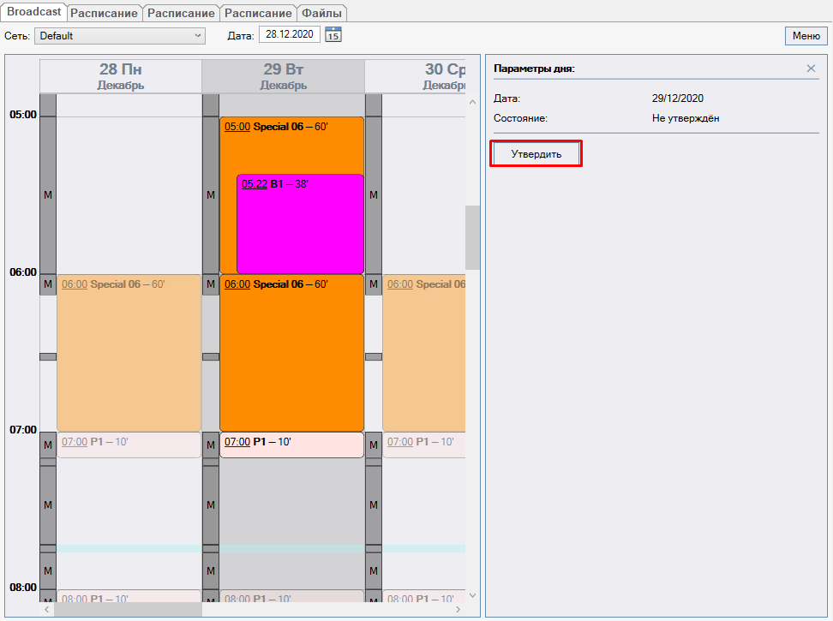This screenshot has height=621, width=833.
Task: Open Tuesday's 06:00 time link
Action: point(237,284)
